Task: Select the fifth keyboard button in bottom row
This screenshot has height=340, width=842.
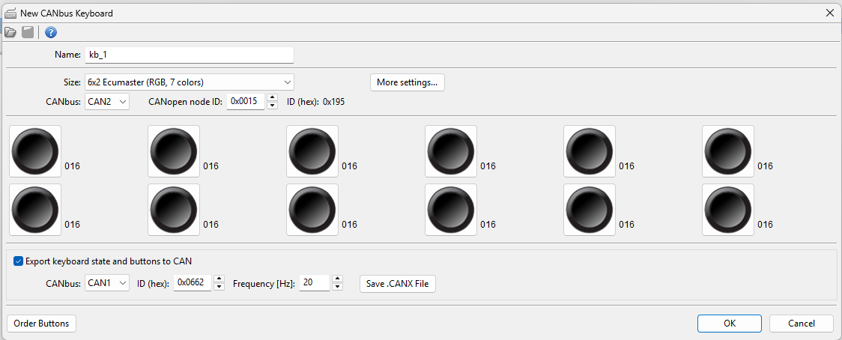Action: pos(590,210)
